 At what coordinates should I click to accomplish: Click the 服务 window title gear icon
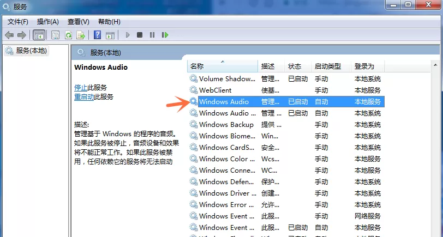tap(6, 6)
